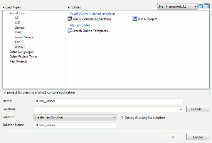
Task: Select Test under Visual C++
Action: 17,42
